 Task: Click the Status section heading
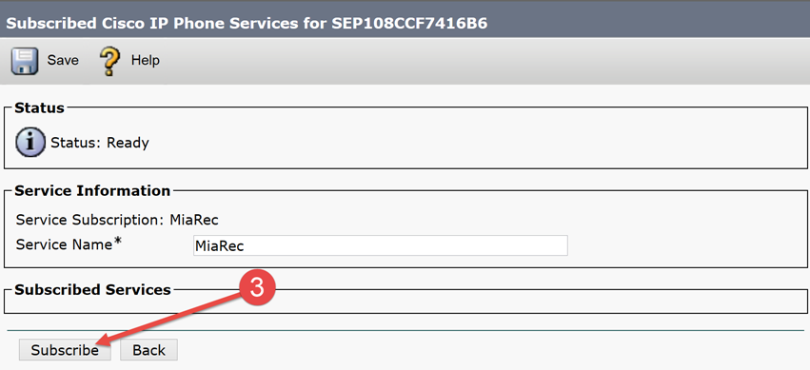tap(39, 107)
